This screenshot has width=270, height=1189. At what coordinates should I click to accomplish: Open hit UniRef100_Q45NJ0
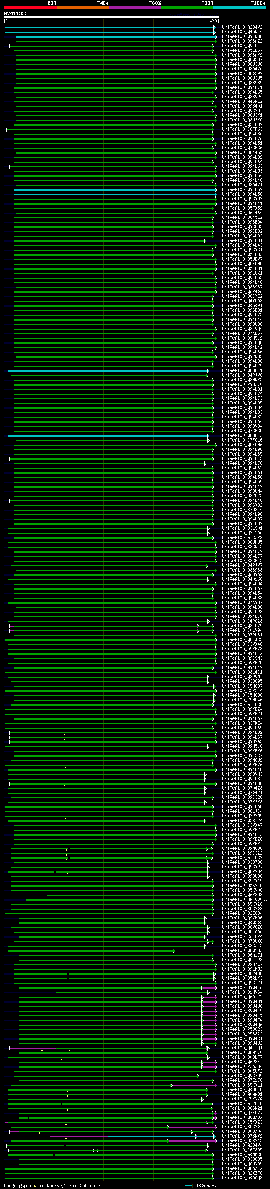click(242, 32)
